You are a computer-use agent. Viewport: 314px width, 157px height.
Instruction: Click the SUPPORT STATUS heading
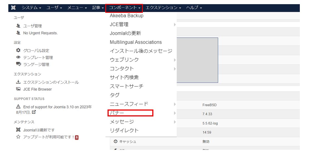click(x=29, y=99)
